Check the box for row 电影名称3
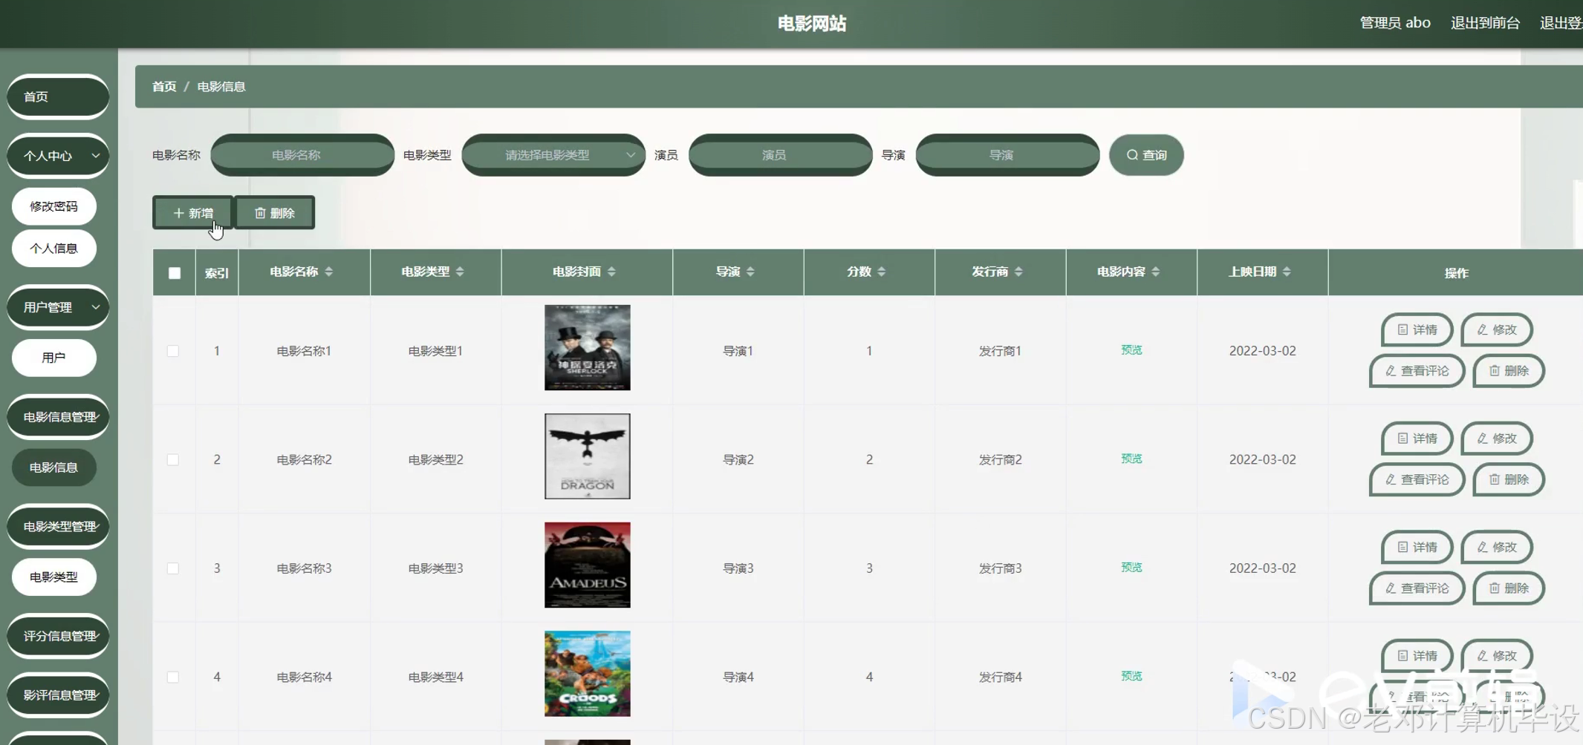Viewport: 1583px width, 745px height. click(x=173, y=568)
